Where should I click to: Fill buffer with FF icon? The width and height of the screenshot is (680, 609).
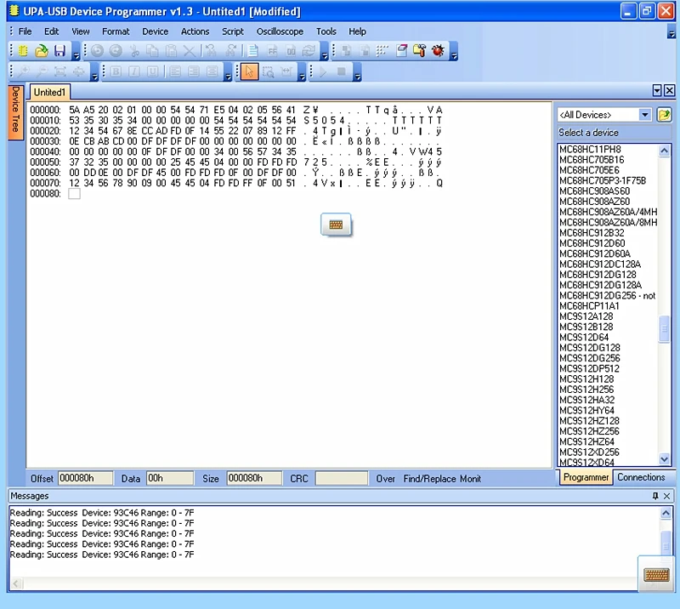pyautogui.click(x=272, y=51)
